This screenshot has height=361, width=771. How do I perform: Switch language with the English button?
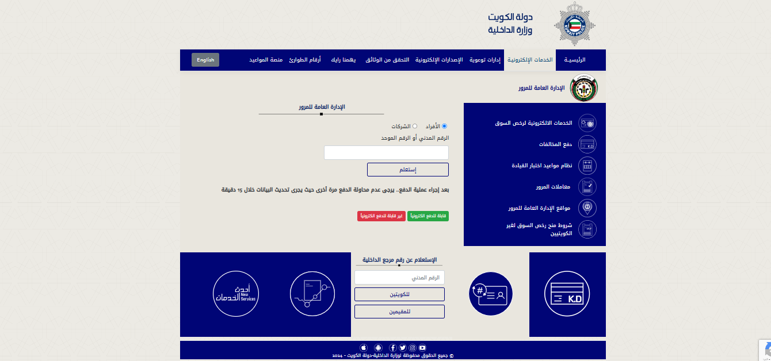click(x=205, y=60)
